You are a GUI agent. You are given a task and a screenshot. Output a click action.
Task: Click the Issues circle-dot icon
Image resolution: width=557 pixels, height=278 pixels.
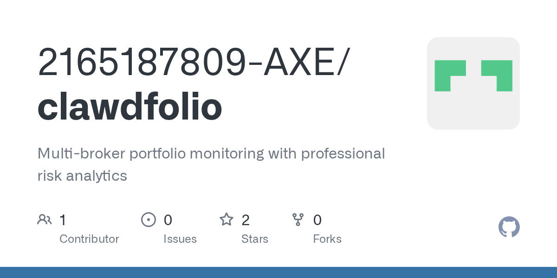tap(149, 220)
